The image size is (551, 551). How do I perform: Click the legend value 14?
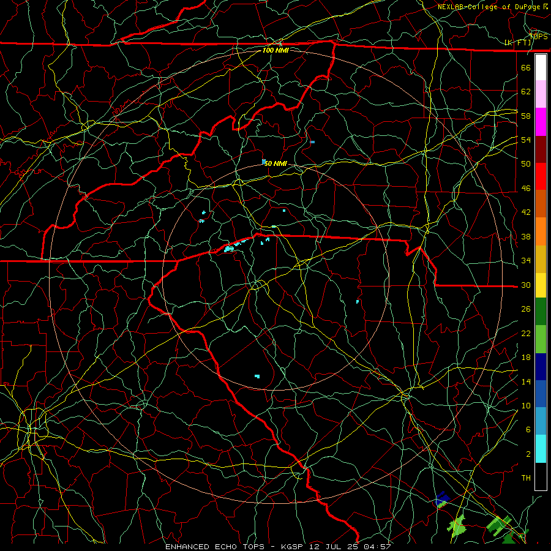(x=526, y=381)
